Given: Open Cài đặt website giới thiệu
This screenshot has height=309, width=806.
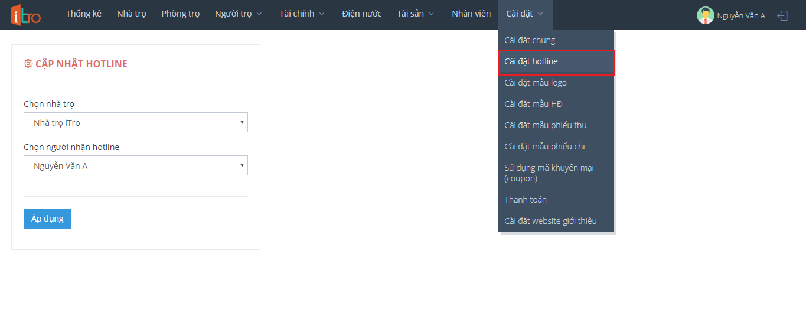Looking at the screenshot, I should pyautogui.click(x=550, y=221).
